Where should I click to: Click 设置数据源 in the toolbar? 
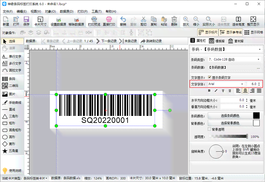tap(58, 21)
